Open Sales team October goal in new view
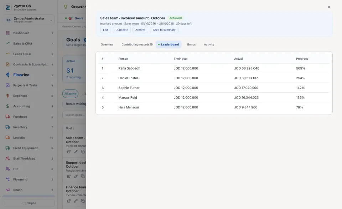The width and height of the screenshot is (342, 209). (69, 152)
